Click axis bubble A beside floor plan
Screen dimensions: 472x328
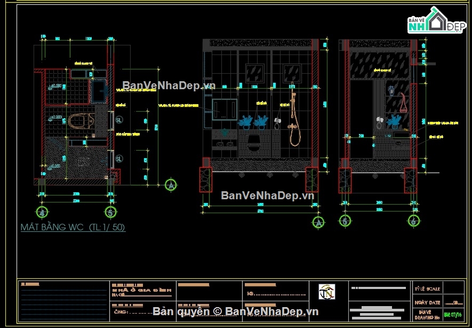coord(171,185)
